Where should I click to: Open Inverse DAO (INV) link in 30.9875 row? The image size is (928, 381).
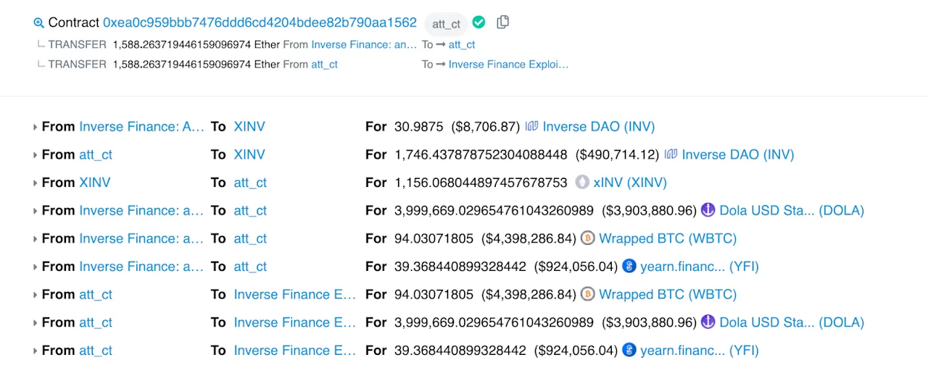pos(598,127)
